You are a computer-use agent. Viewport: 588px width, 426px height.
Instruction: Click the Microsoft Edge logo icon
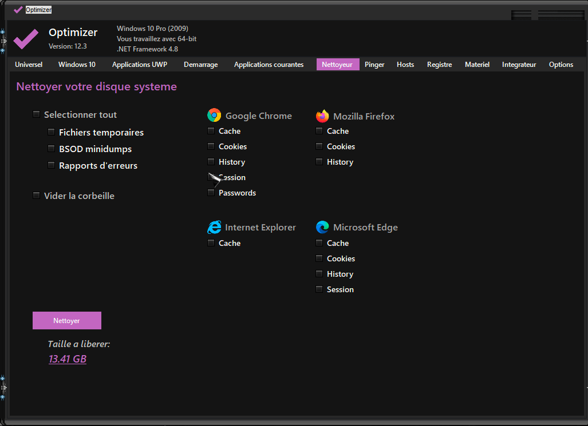coord(322,228)
